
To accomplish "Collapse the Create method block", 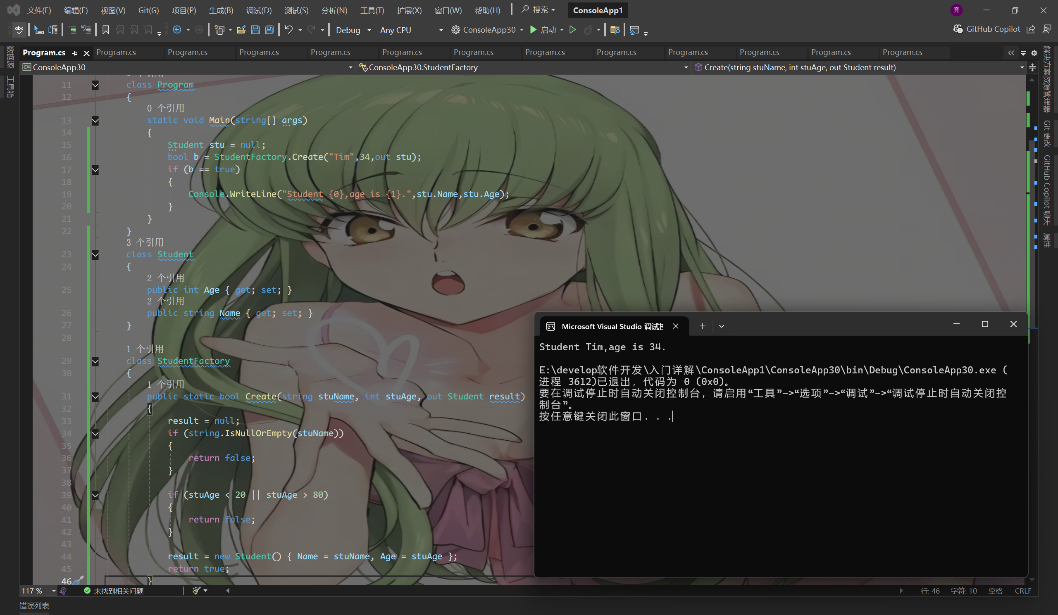I will [x=95, y=397].
